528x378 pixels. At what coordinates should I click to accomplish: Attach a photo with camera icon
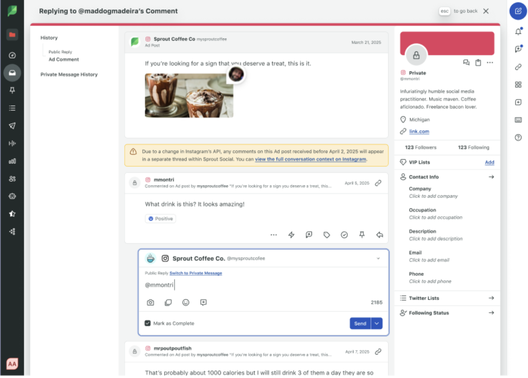150,302
